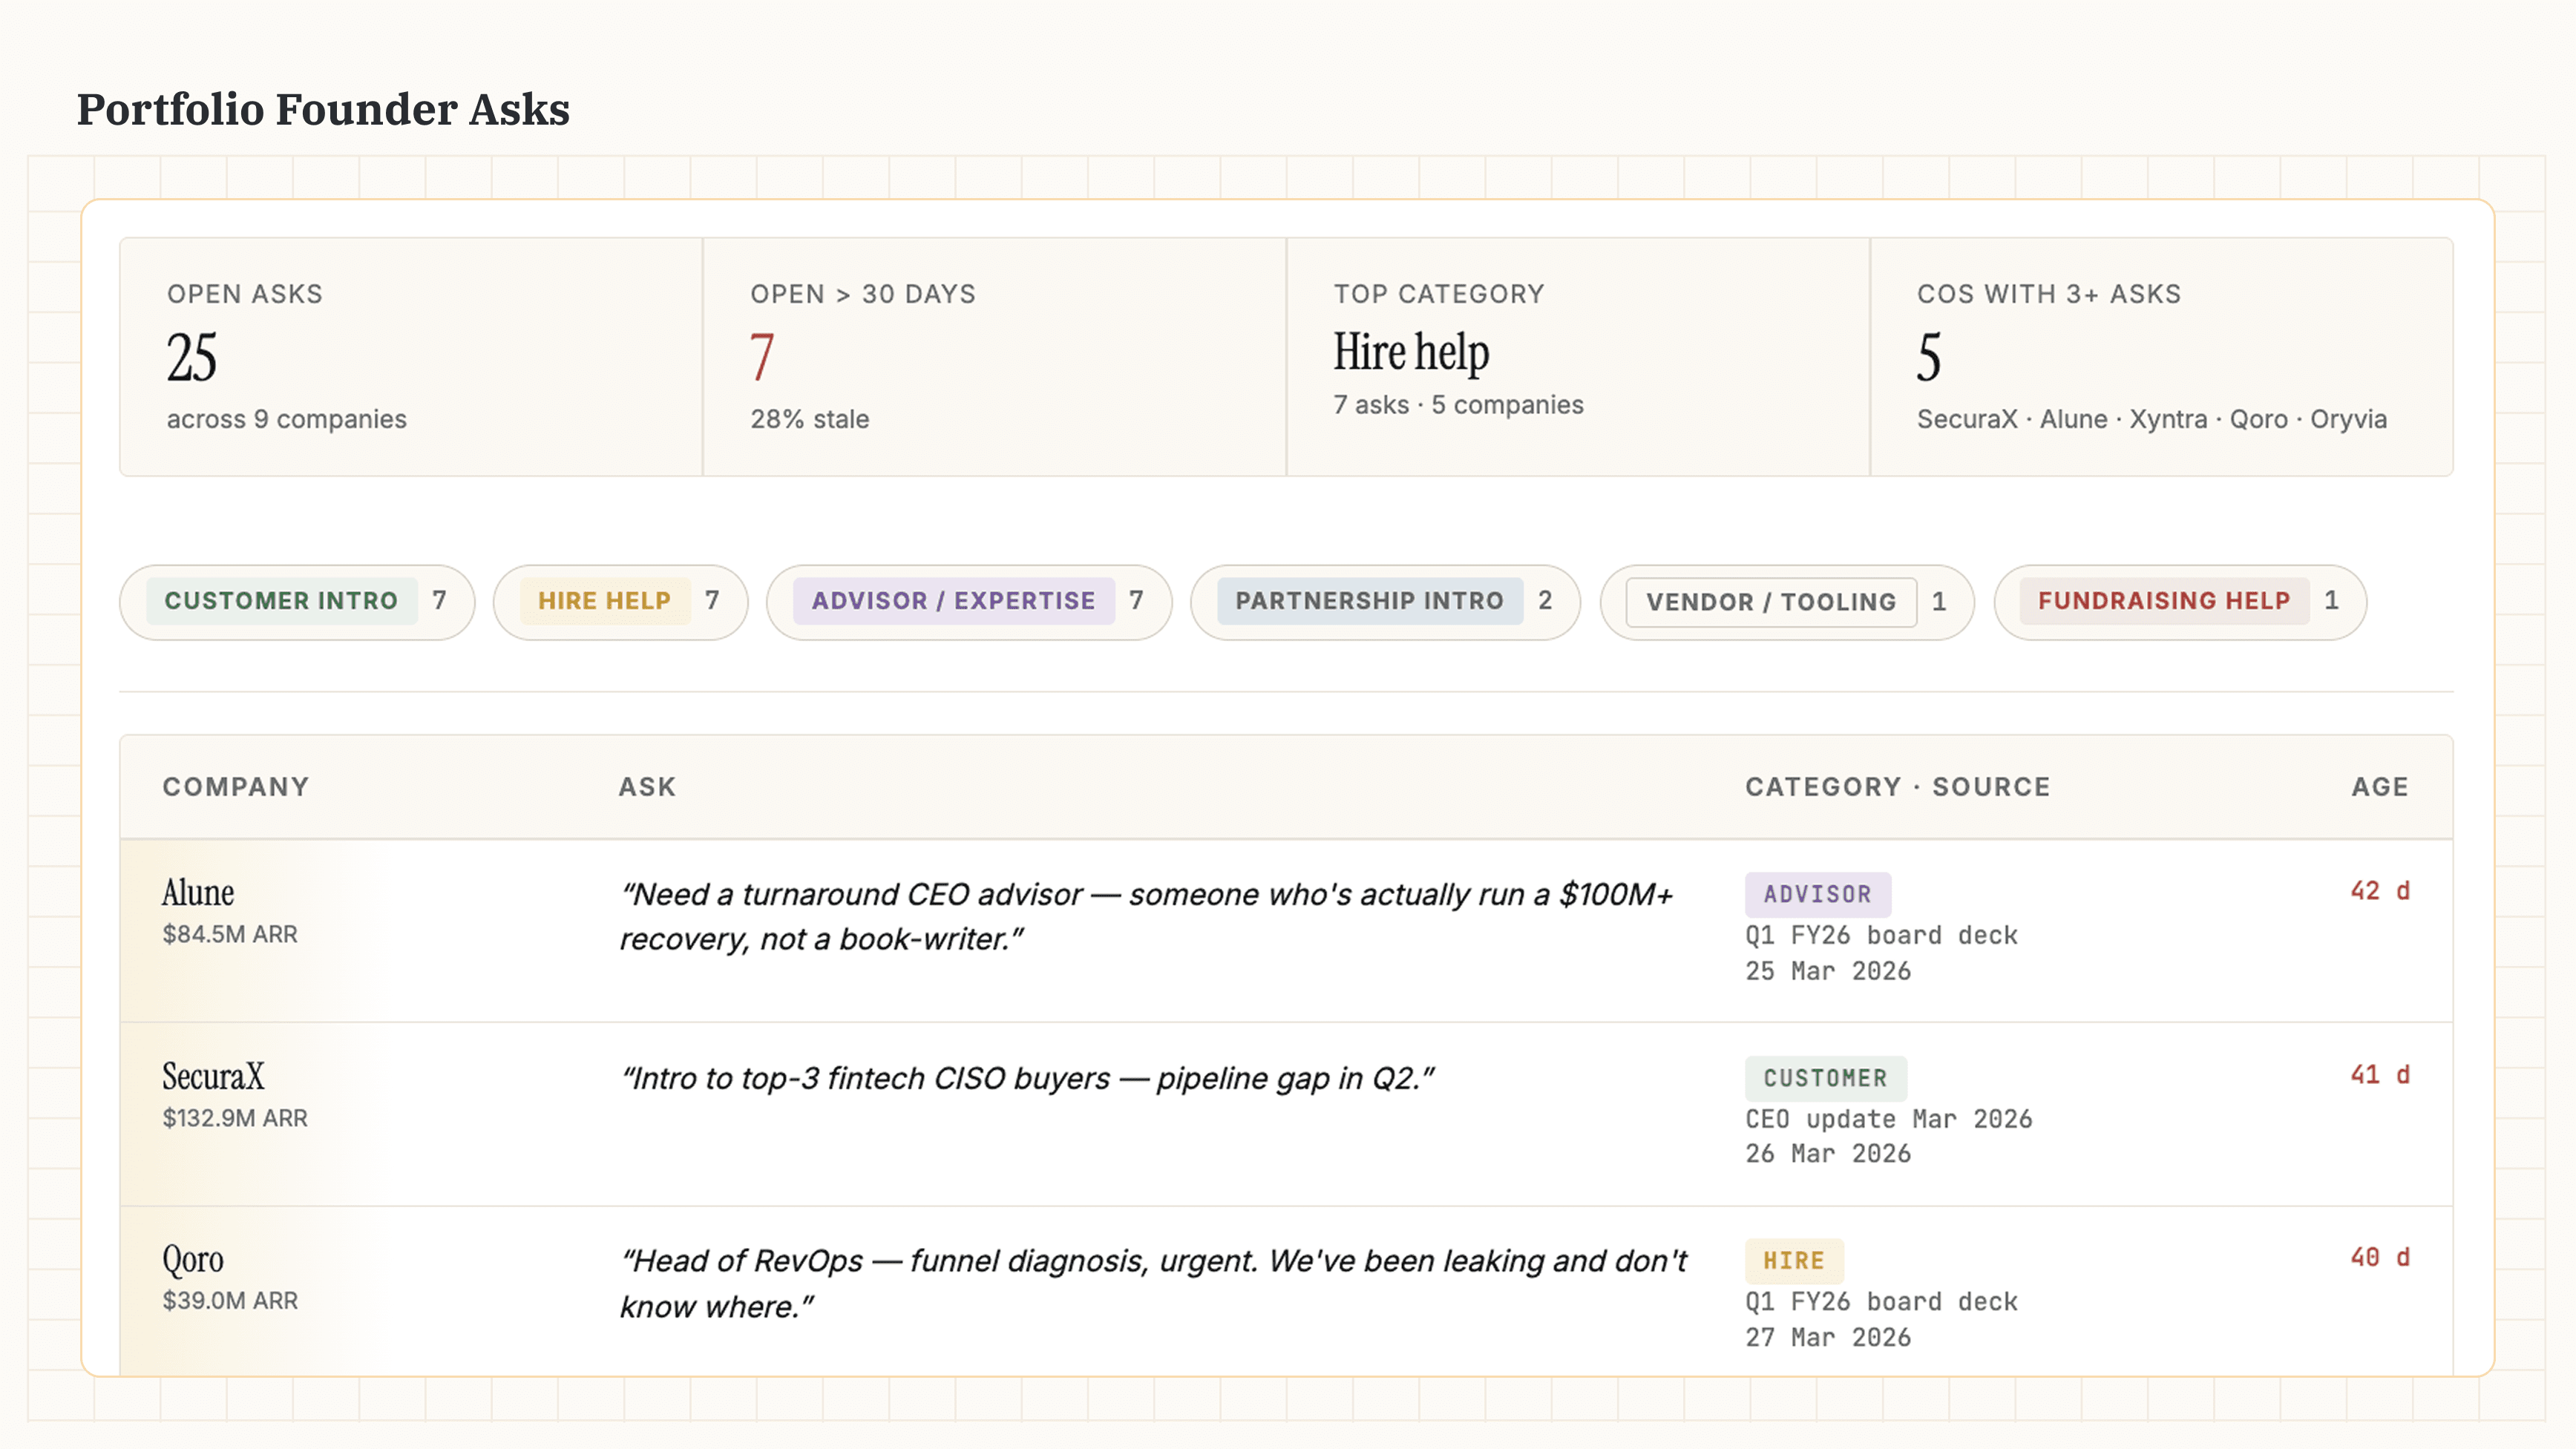
Task: Open the Qoro company name
Action: click(193, 1260)
